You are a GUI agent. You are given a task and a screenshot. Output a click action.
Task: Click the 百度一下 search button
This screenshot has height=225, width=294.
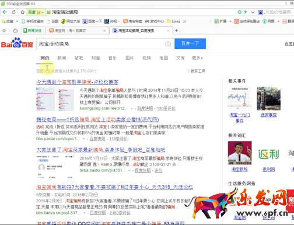[x=190, y=44]
